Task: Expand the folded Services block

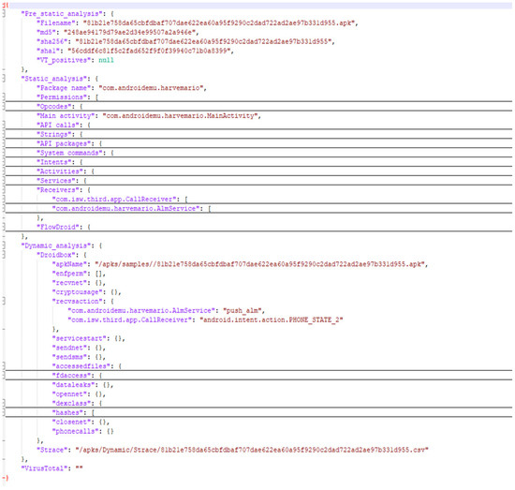Action: pos(4,181)
